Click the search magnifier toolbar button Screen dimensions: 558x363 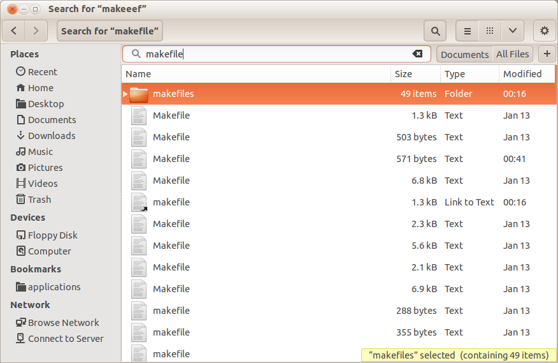[434, 31]
